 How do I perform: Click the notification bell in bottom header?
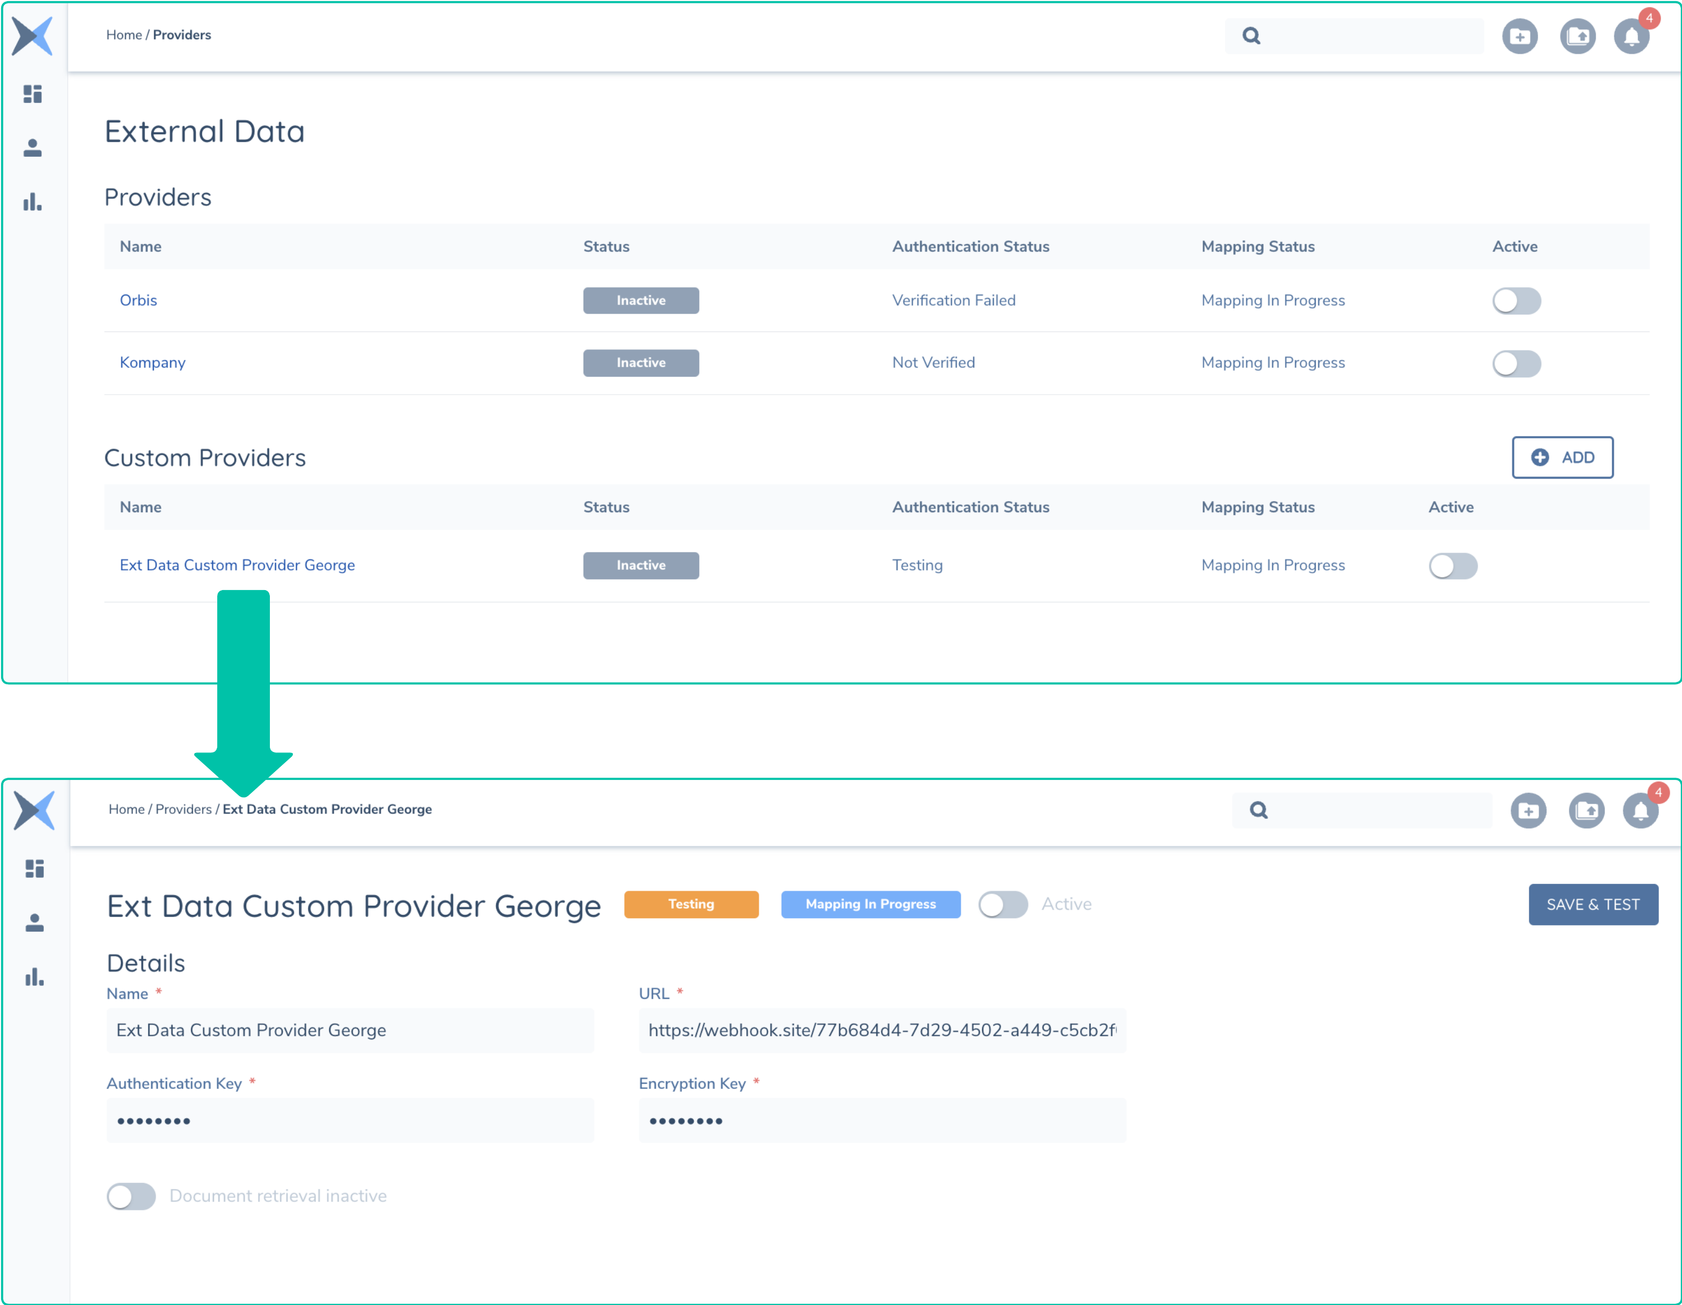pos(1641,811)
